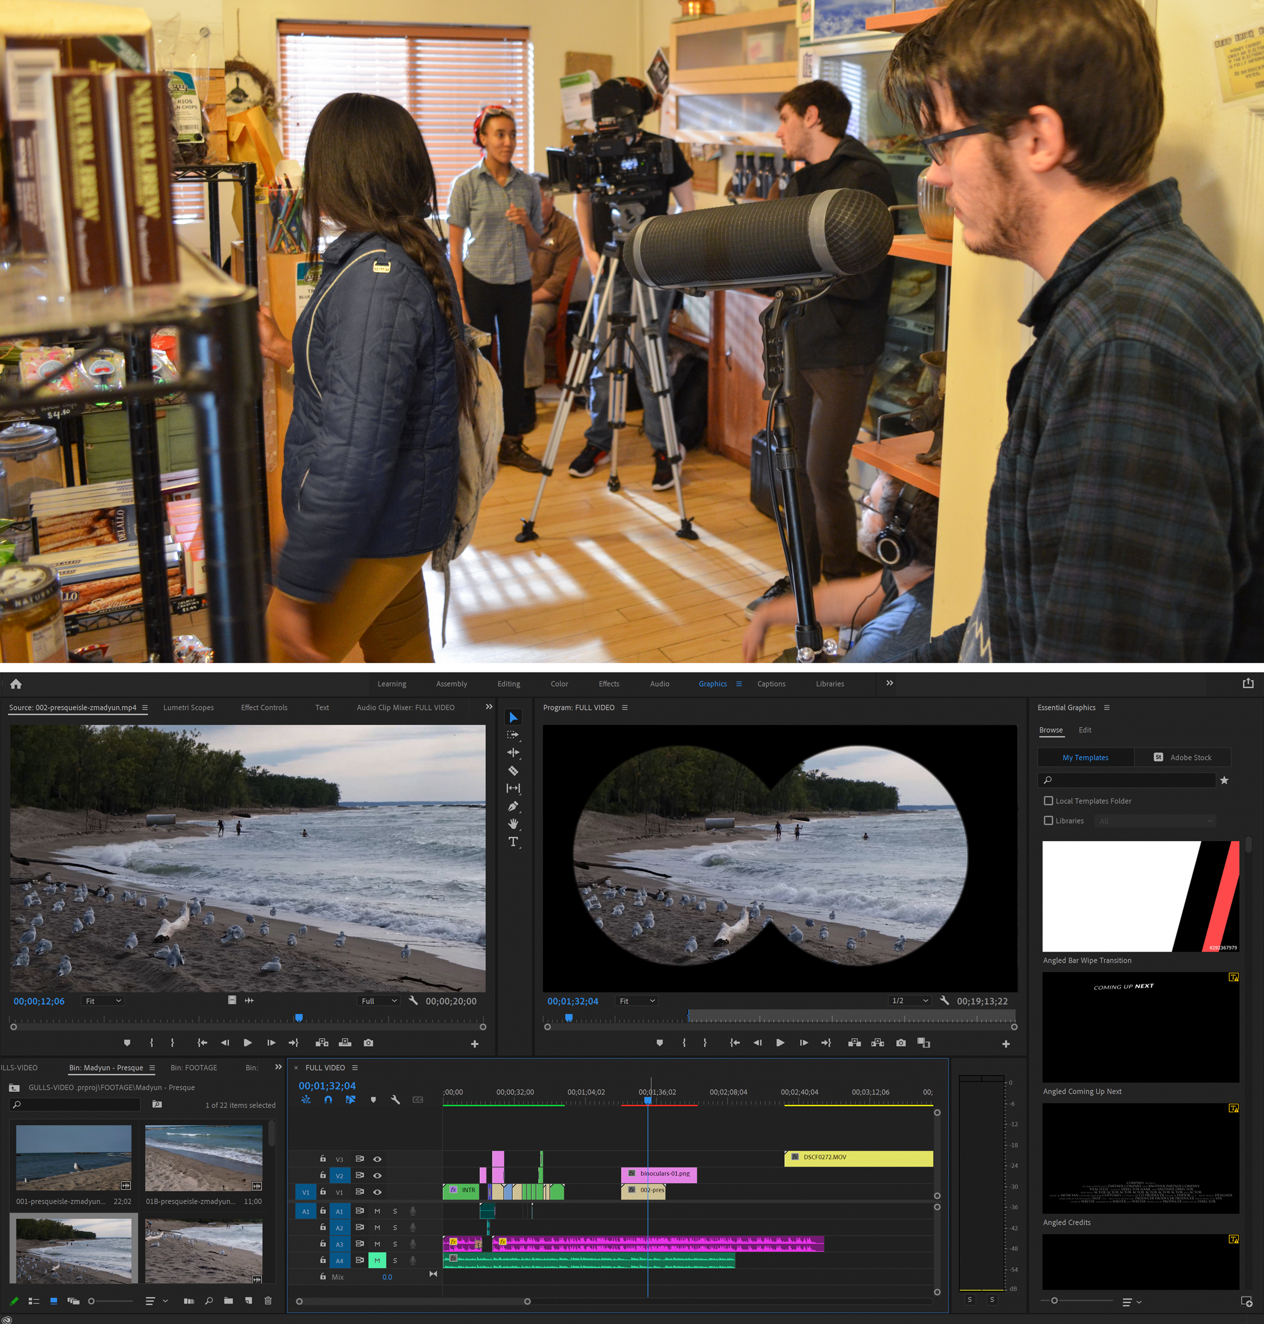Click Find magnifier icon in bin footer
The image size is (1264, 1324).
(x=209, y=1300)
